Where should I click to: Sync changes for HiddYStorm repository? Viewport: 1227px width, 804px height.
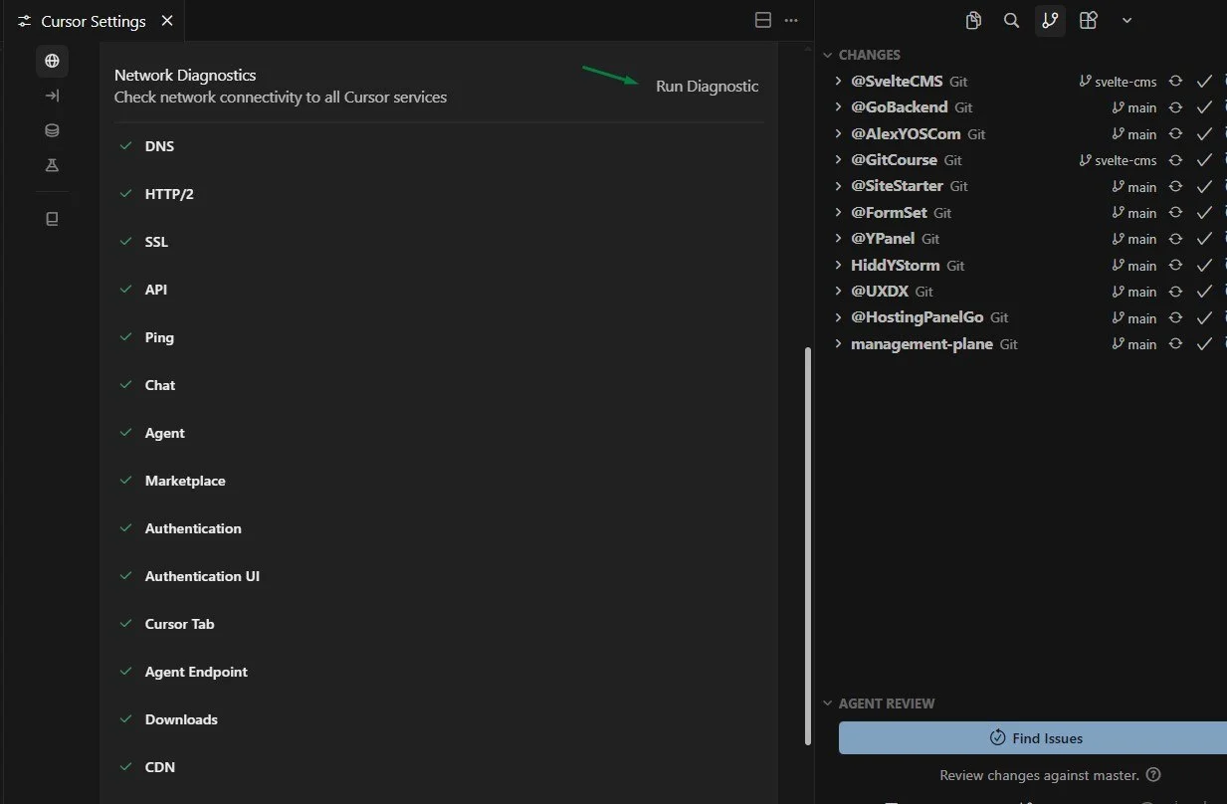1176,266
